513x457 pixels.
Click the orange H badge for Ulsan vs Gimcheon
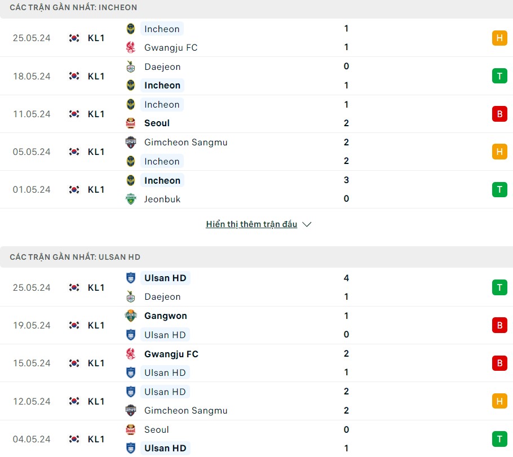[x=499, y=401]
